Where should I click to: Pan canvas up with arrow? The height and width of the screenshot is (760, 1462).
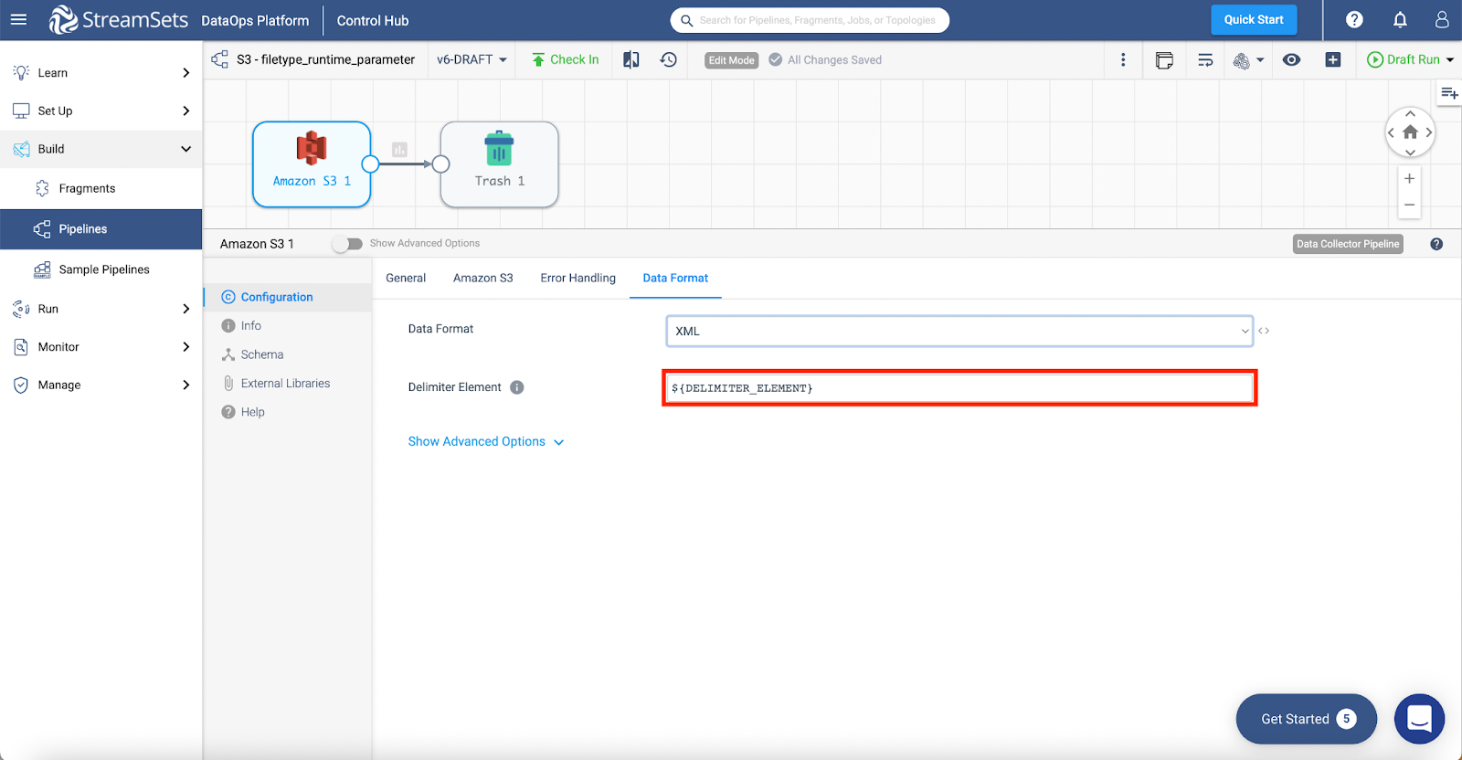point(1410,114)
